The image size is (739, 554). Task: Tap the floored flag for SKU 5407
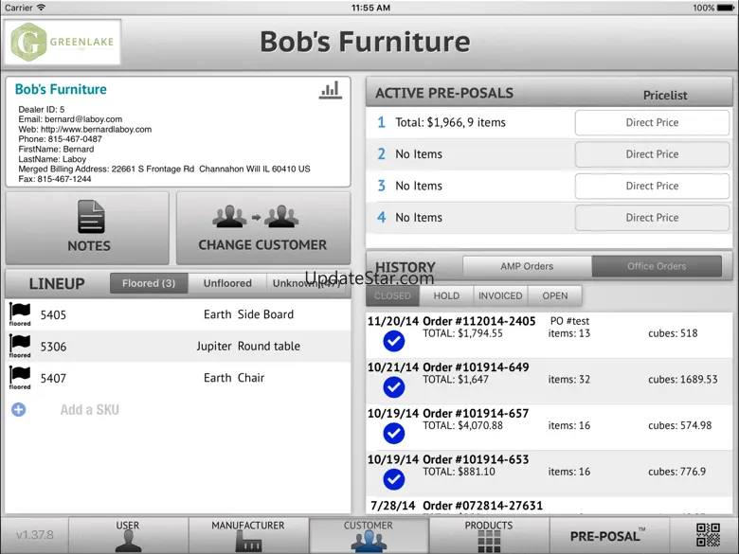pyautogui.click(x=20, y=378)
